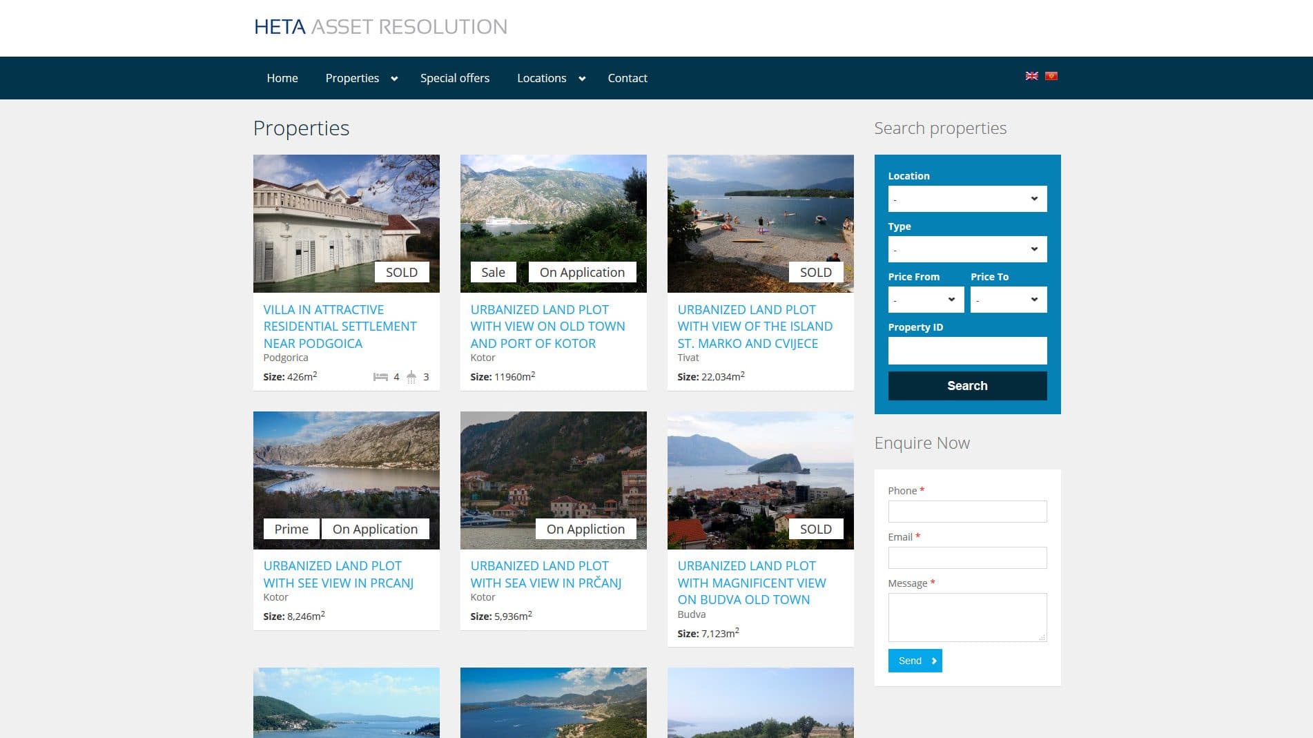The image size is (1313, 738).
Task: Click the Podgorica location text
Action: [286, 358]
